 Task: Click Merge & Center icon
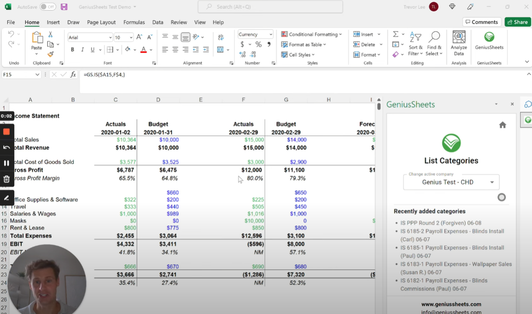click(220, 50)
